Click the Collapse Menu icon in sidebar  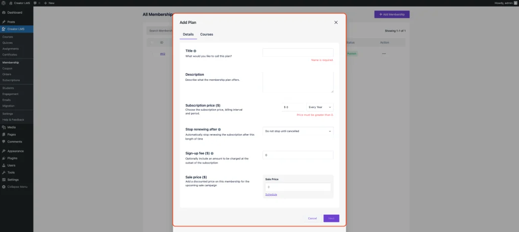coord(4,187)
